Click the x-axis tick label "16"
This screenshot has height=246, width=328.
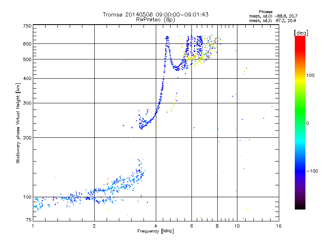[x=279, y=226]
